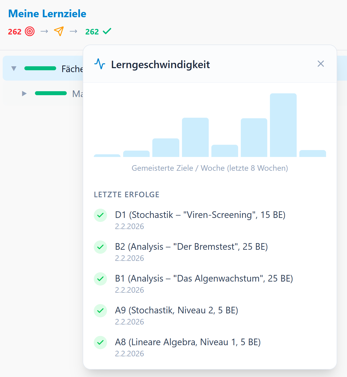The height and width of the screenshot is (377, 347).
Task: Click the pulse icon beside Lerngeschwindigkeit
Action: pos(100,64)
